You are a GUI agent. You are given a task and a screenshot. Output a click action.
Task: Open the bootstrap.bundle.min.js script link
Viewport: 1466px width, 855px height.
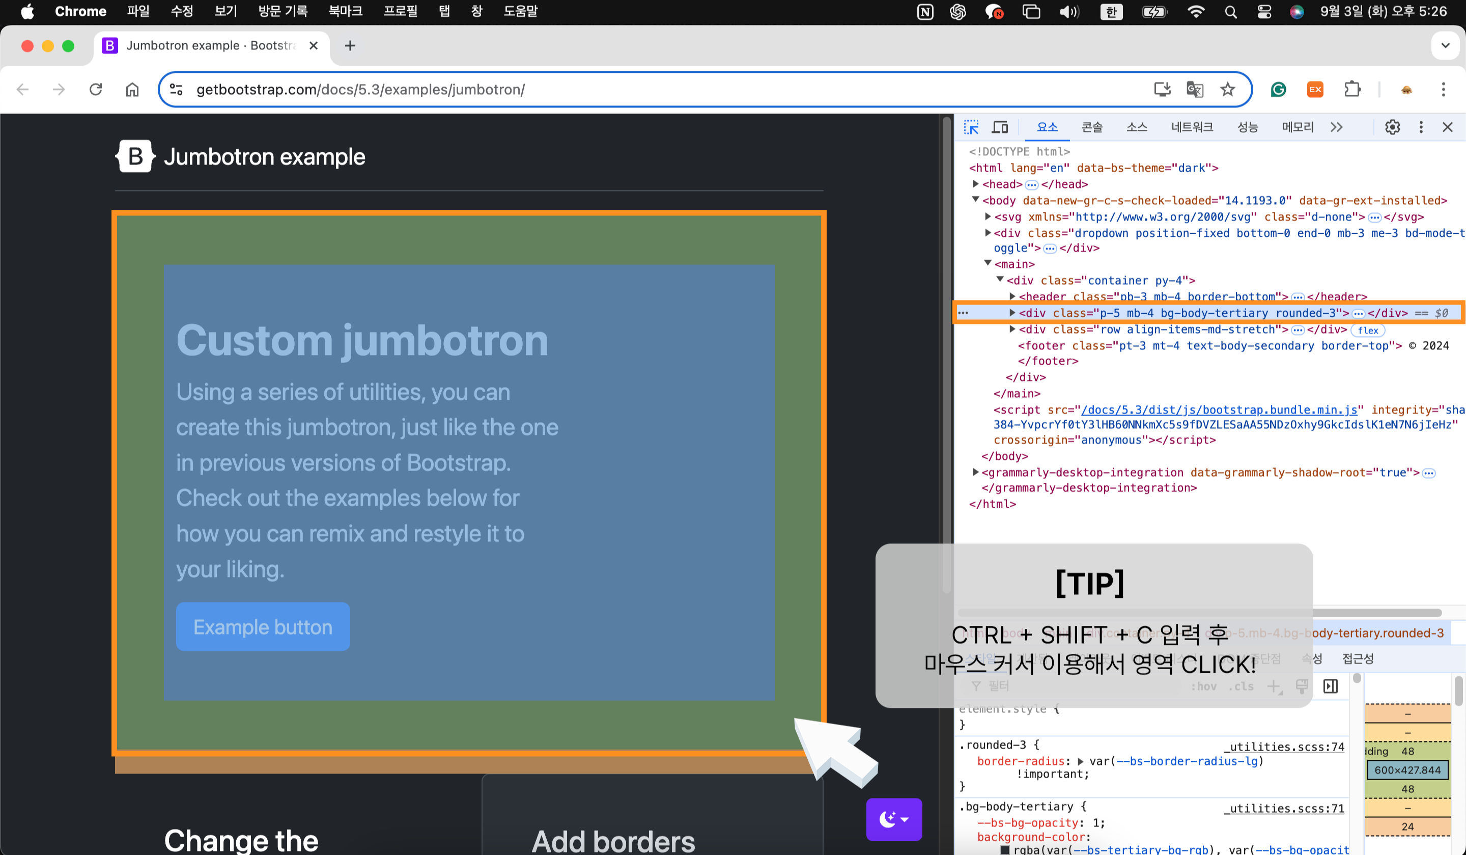(1219, 409)
